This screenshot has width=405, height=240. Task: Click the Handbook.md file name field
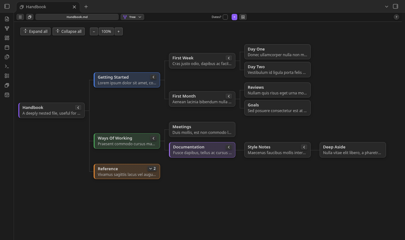click(77, 17)
